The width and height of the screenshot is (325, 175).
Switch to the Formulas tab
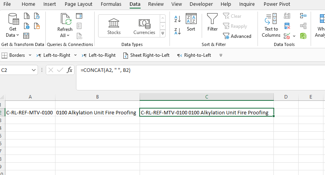(x=111, y=4)
